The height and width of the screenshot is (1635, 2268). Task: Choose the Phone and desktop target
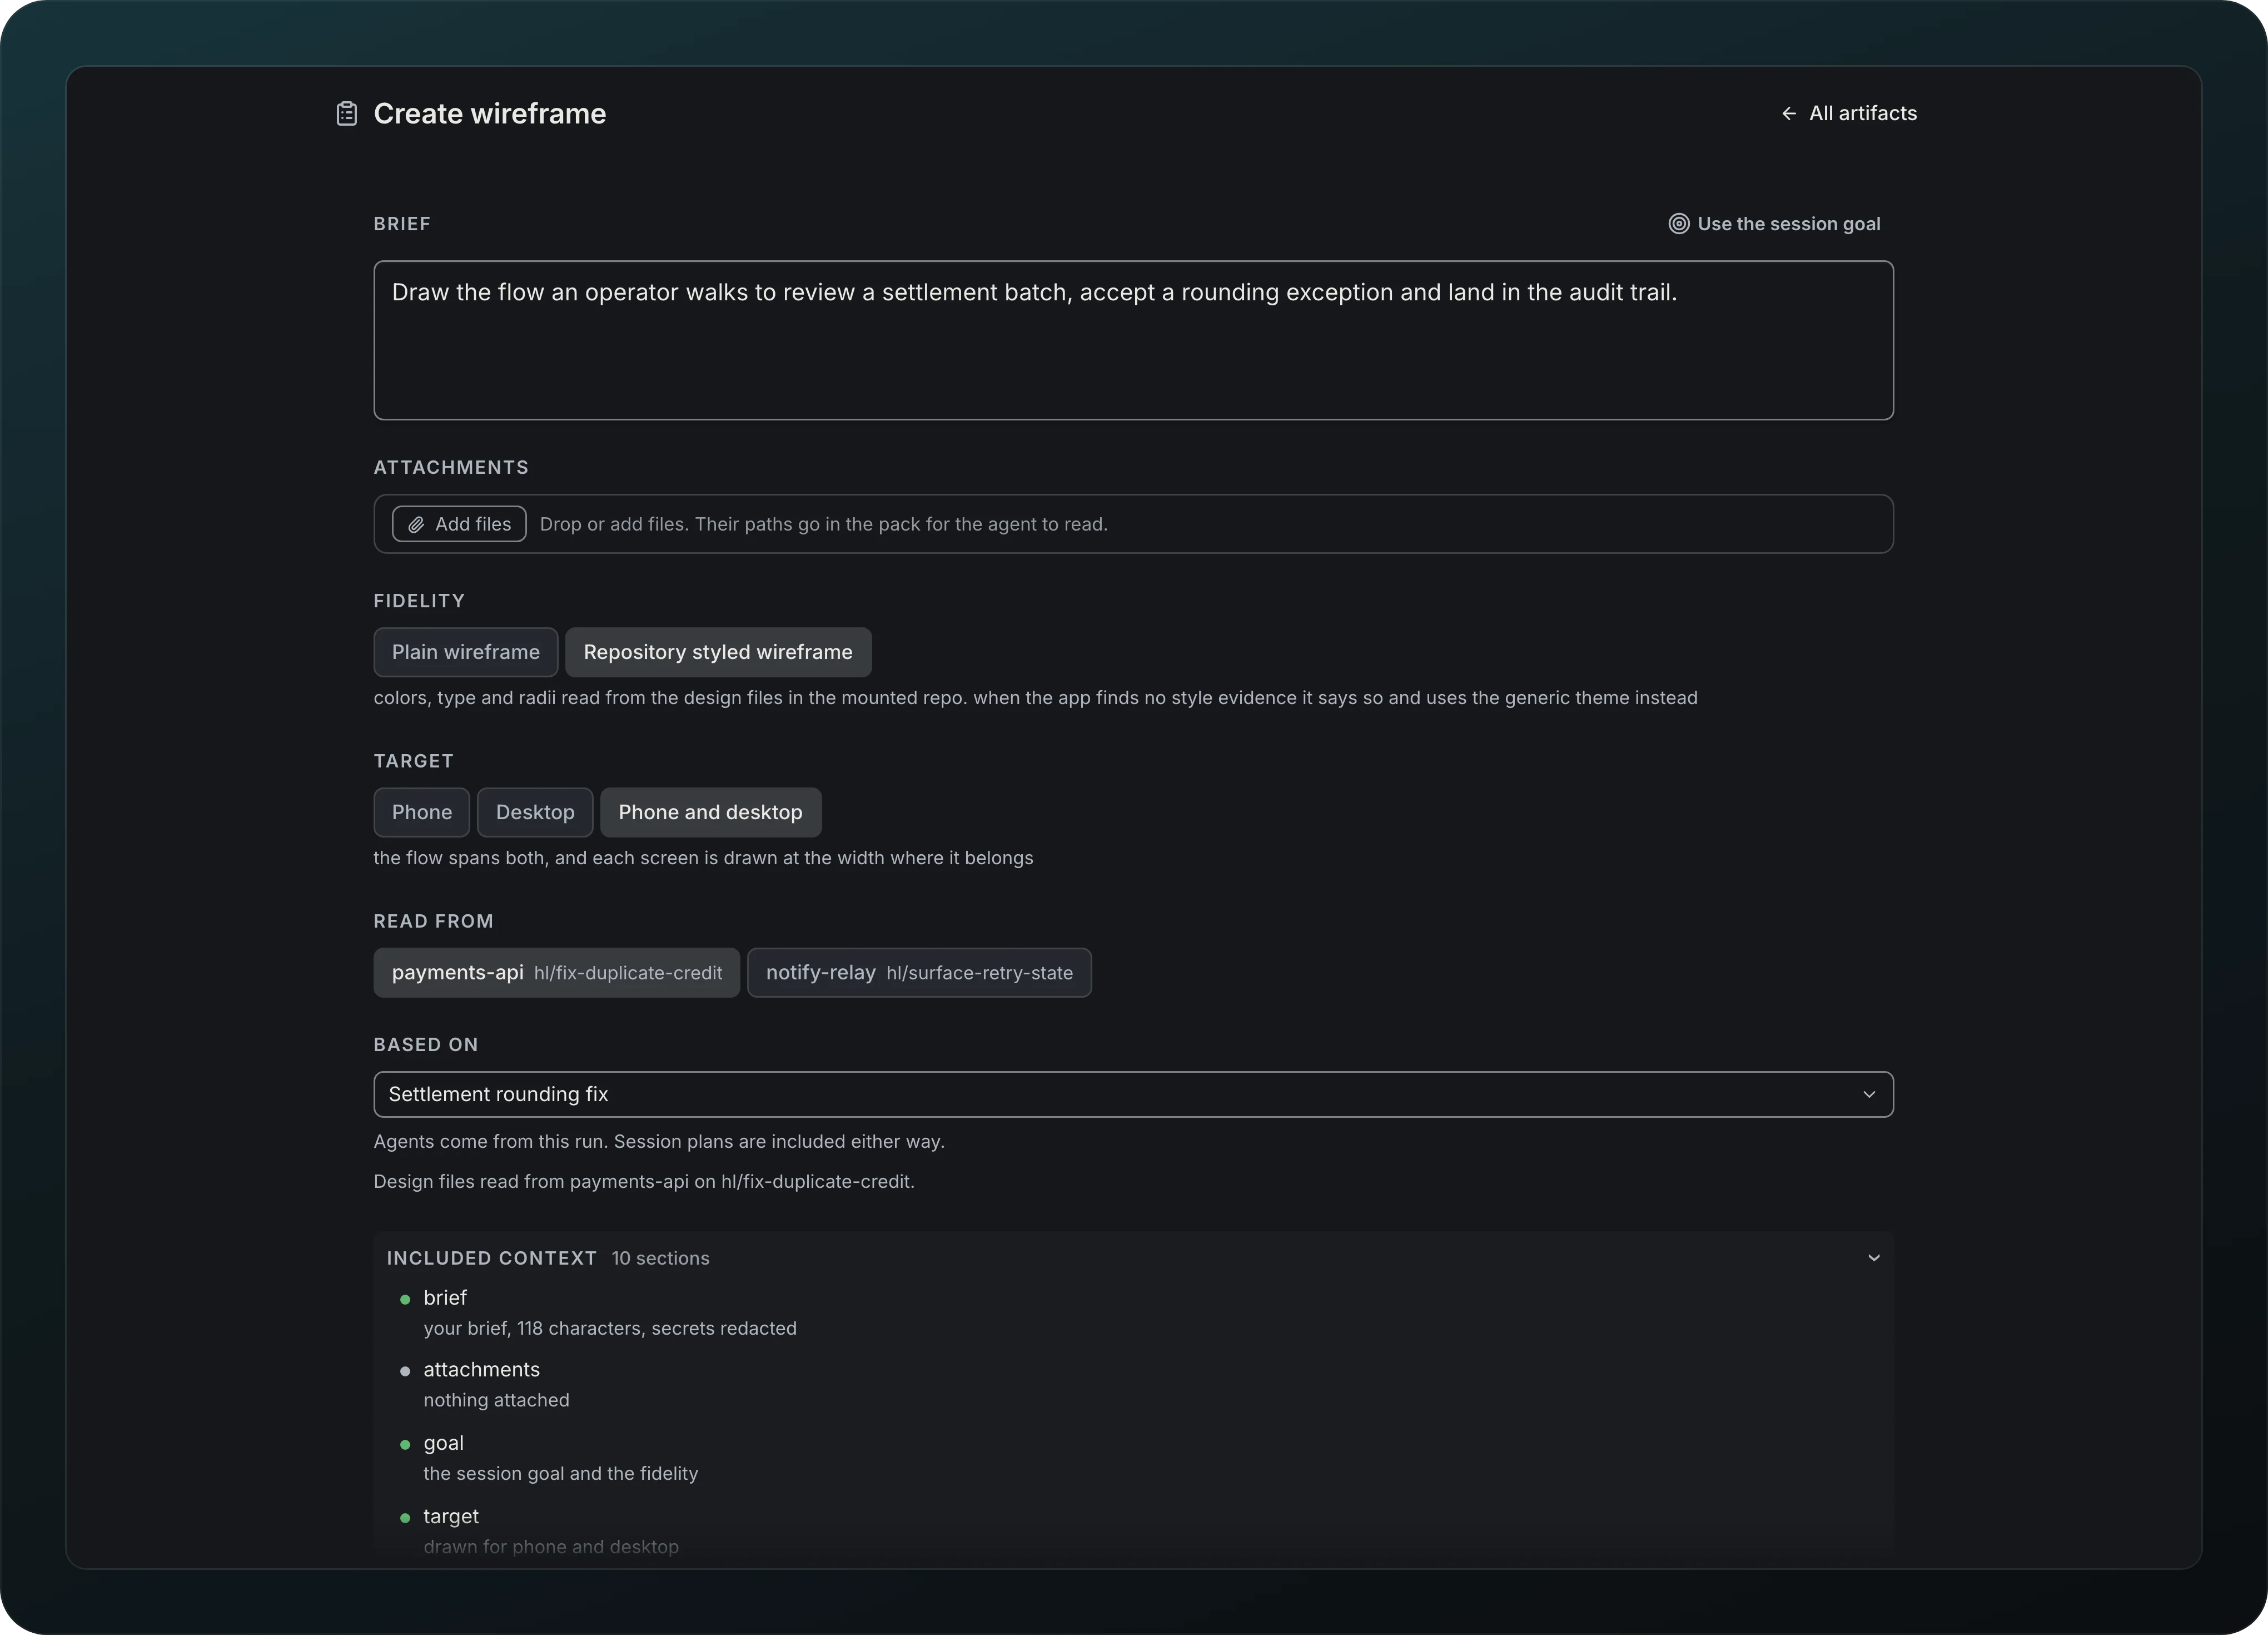pyautogui.click(x=710, y=812)
